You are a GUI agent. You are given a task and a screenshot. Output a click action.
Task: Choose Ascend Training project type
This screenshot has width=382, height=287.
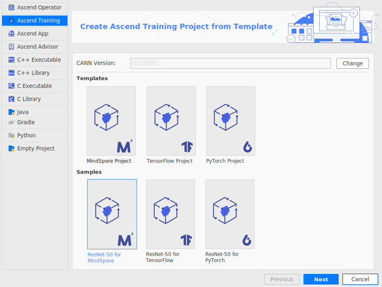35,20
